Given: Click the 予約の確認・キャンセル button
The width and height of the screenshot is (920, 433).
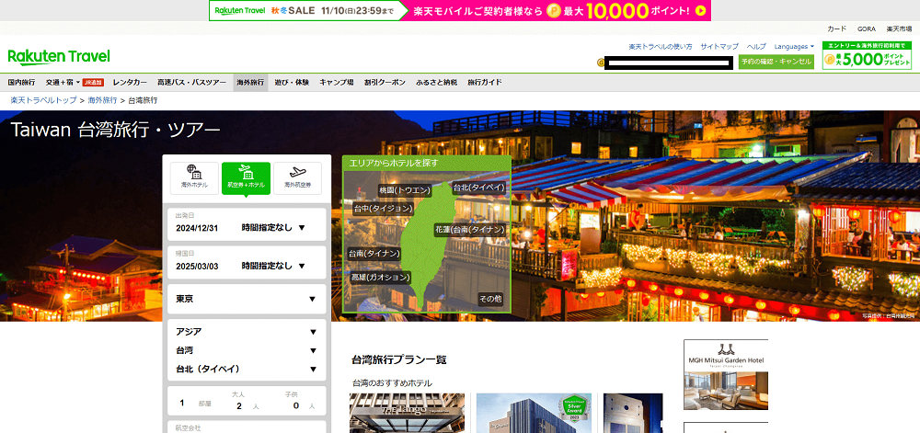Looking at the screenshot, I should 776,62.
